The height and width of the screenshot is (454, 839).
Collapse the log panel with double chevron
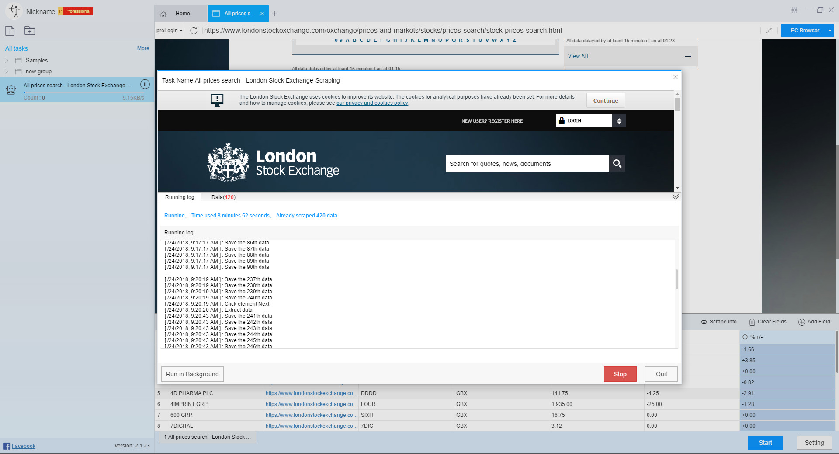pos(676,197)
